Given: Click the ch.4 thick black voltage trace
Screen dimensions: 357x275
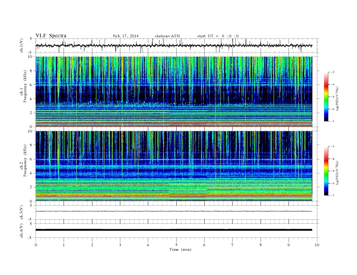Looking at the screenshot, I should (x=174, y=230).
